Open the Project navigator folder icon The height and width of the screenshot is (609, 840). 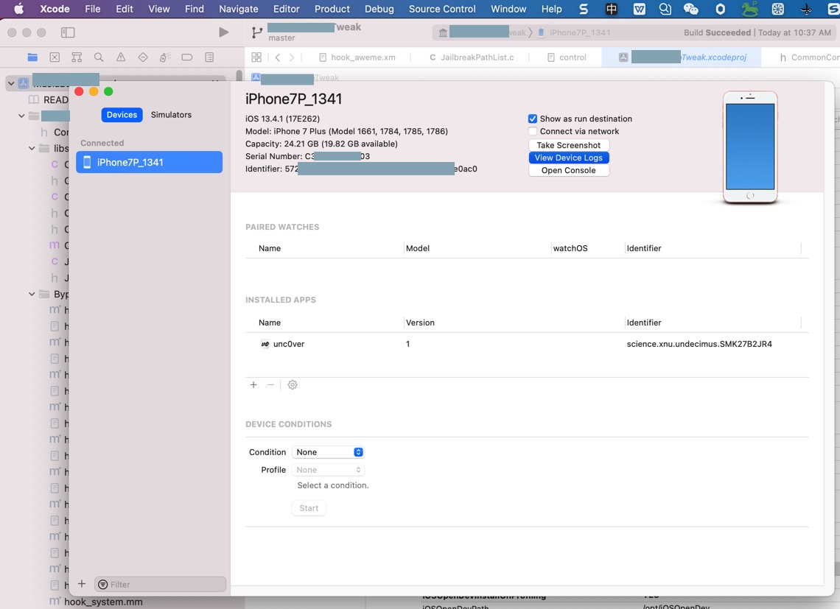point(32,57)
